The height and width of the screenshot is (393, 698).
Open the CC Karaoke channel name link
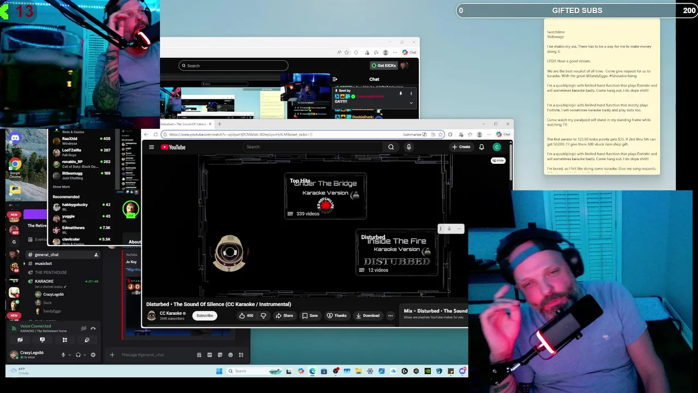(x=170, y=313)
